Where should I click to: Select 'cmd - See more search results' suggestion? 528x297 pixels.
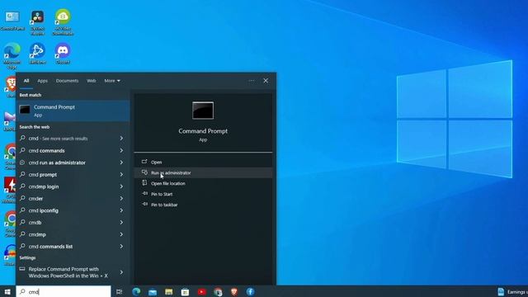coord(73,139)
